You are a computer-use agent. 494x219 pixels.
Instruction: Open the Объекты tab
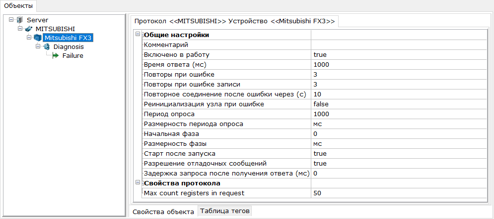coord(18,5)
